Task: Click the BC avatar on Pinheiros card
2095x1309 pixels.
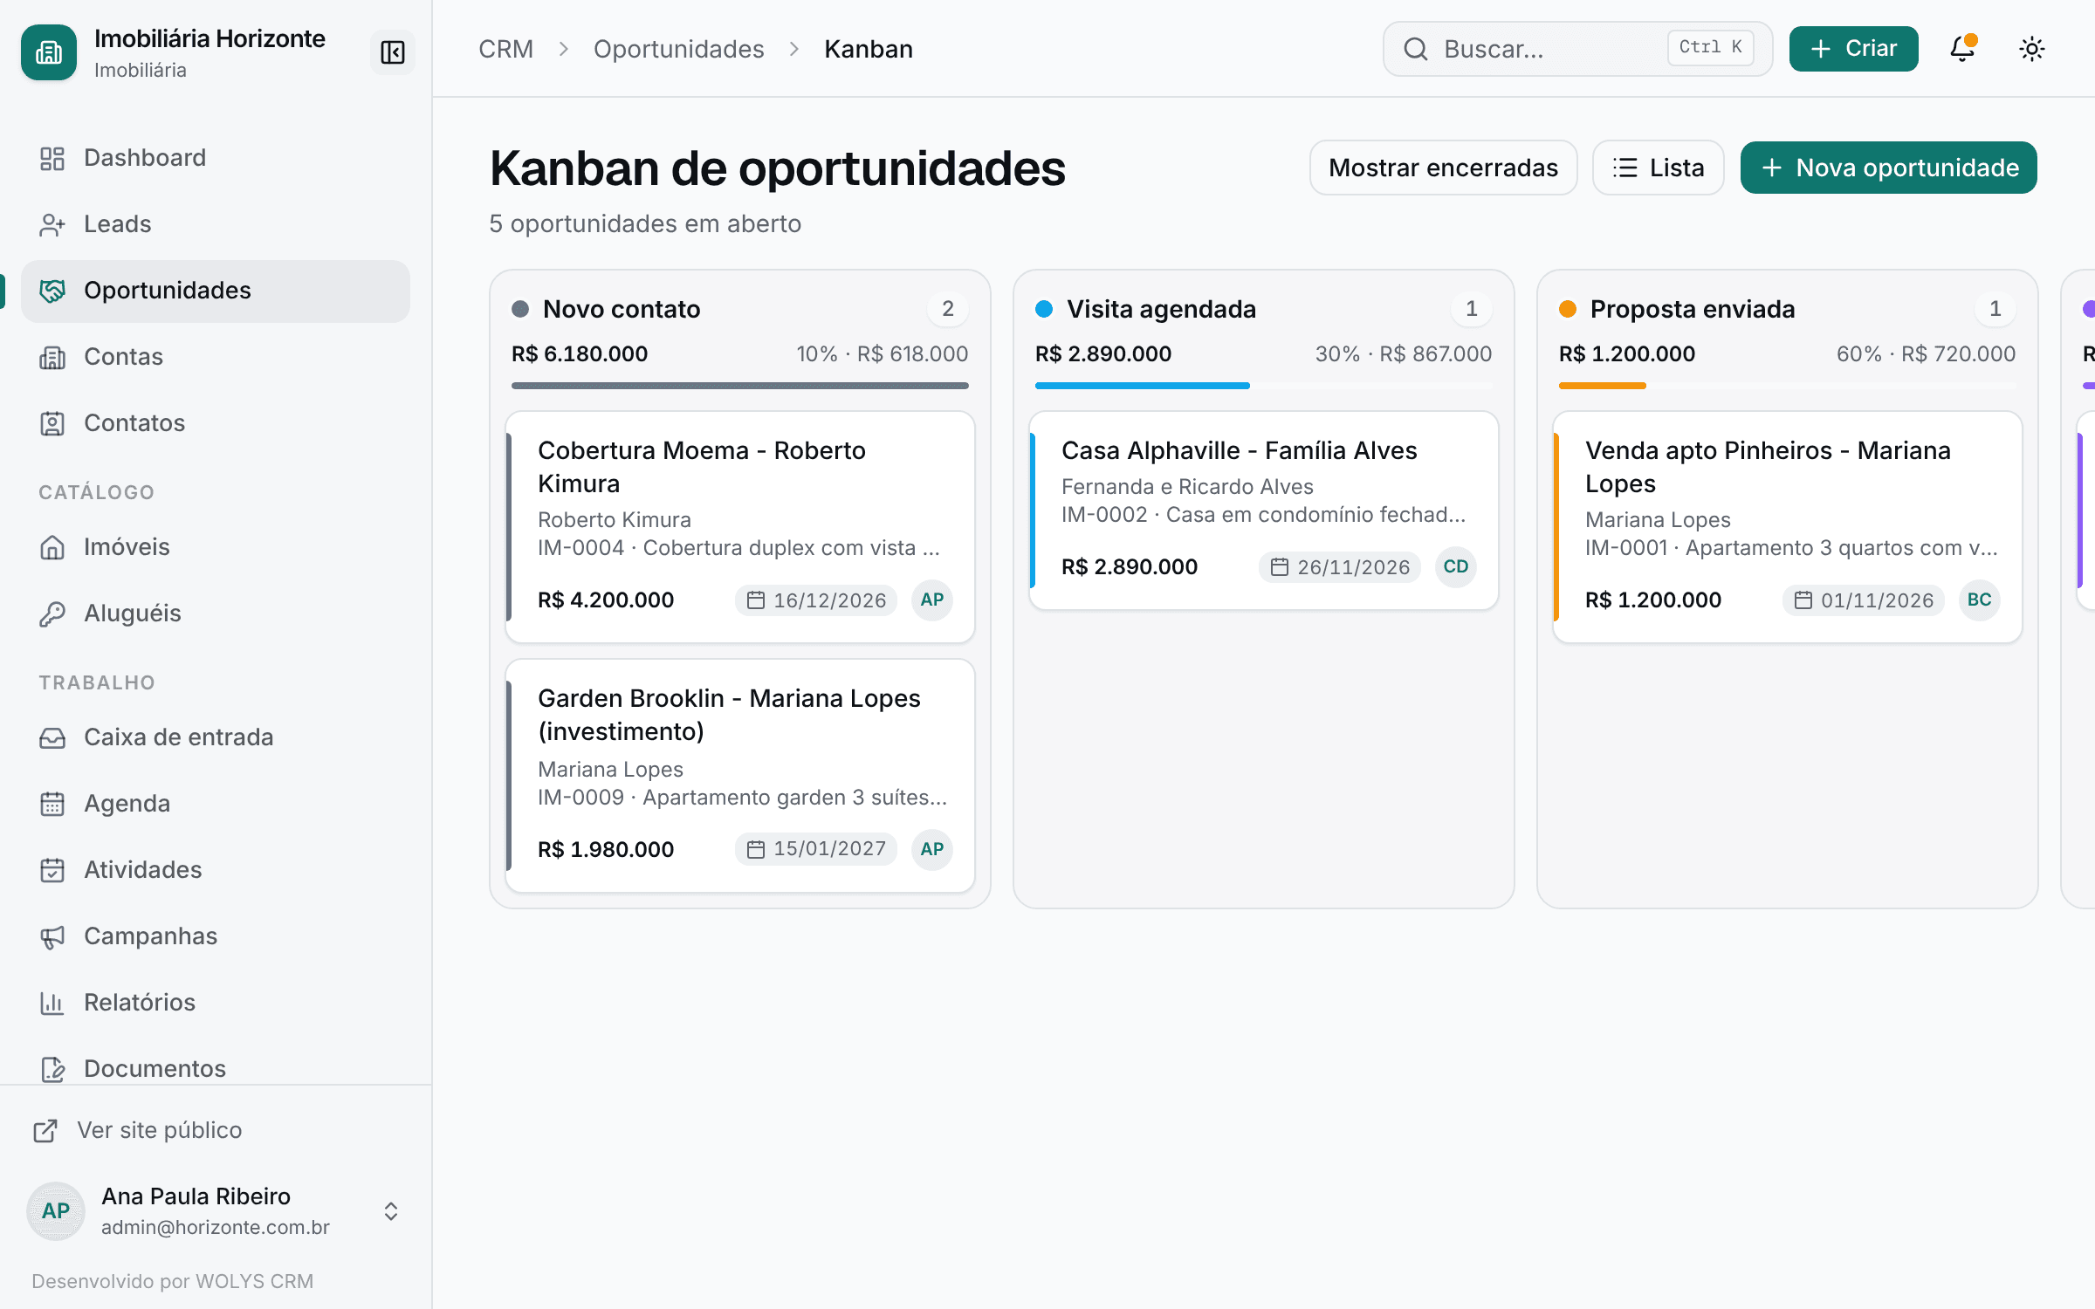Action: pos(1980,600)
